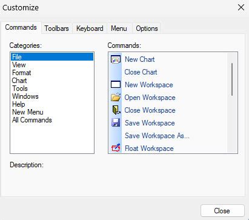Click the New Workspace icon
Viewport: 249px width, 220px height.
click(116, 84)
